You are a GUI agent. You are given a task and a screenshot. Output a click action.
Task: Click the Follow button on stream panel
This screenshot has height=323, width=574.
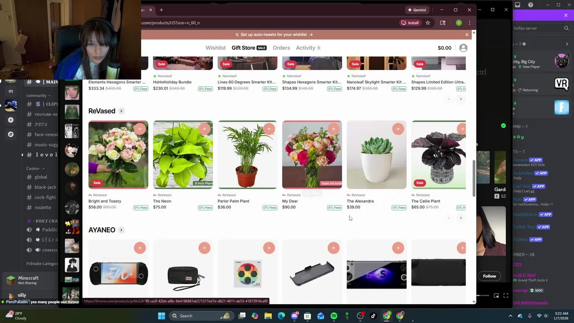(489, 276)
